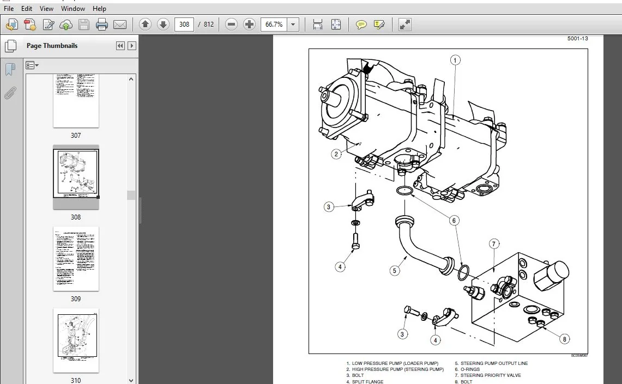The image size is (622, 384).
Task: Click diagram callout number 7
Action: (x=494, y=243)
